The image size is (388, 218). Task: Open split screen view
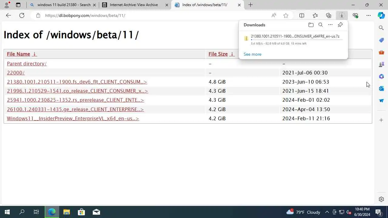(x=302, y=15)
